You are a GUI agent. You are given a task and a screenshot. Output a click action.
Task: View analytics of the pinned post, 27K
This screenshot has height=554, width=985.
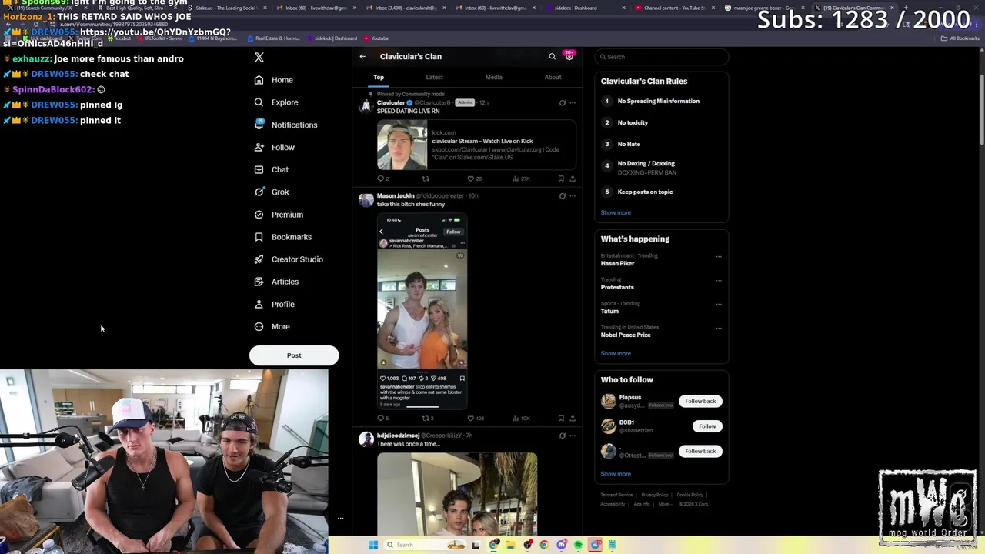coord(521,179)
